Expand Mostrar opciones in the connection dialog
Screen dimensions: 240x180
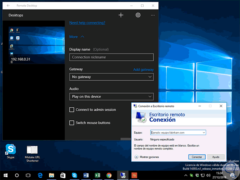click(136, 157)
